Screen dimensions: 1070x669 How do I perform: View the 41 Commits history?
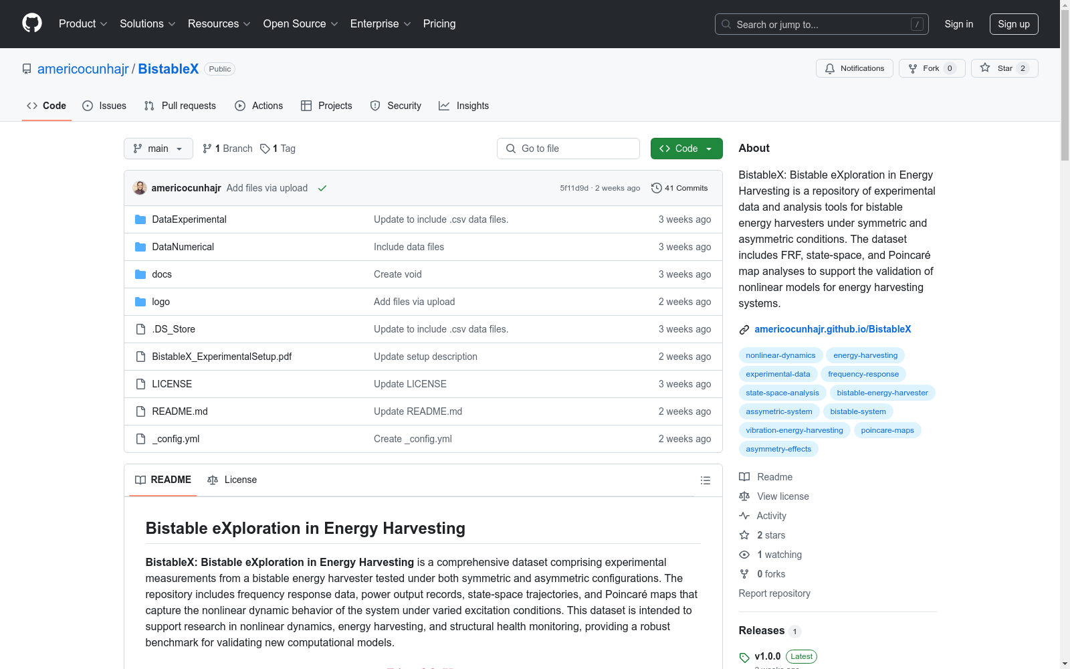[679, 188]
